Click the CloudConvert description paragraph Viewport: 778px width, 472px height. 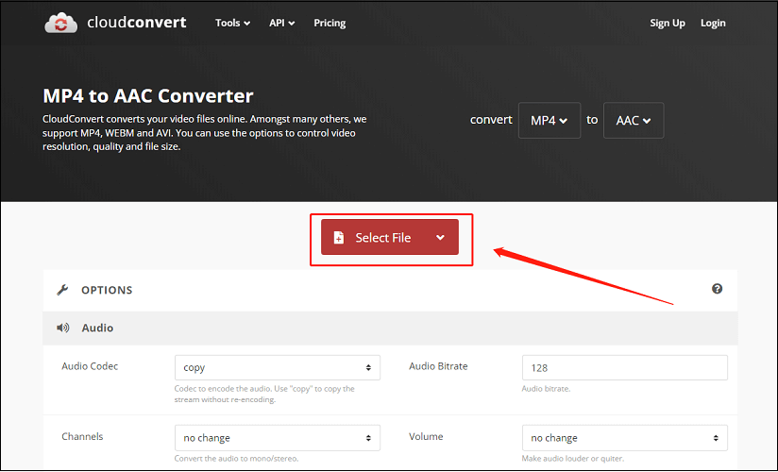(205, 132)
